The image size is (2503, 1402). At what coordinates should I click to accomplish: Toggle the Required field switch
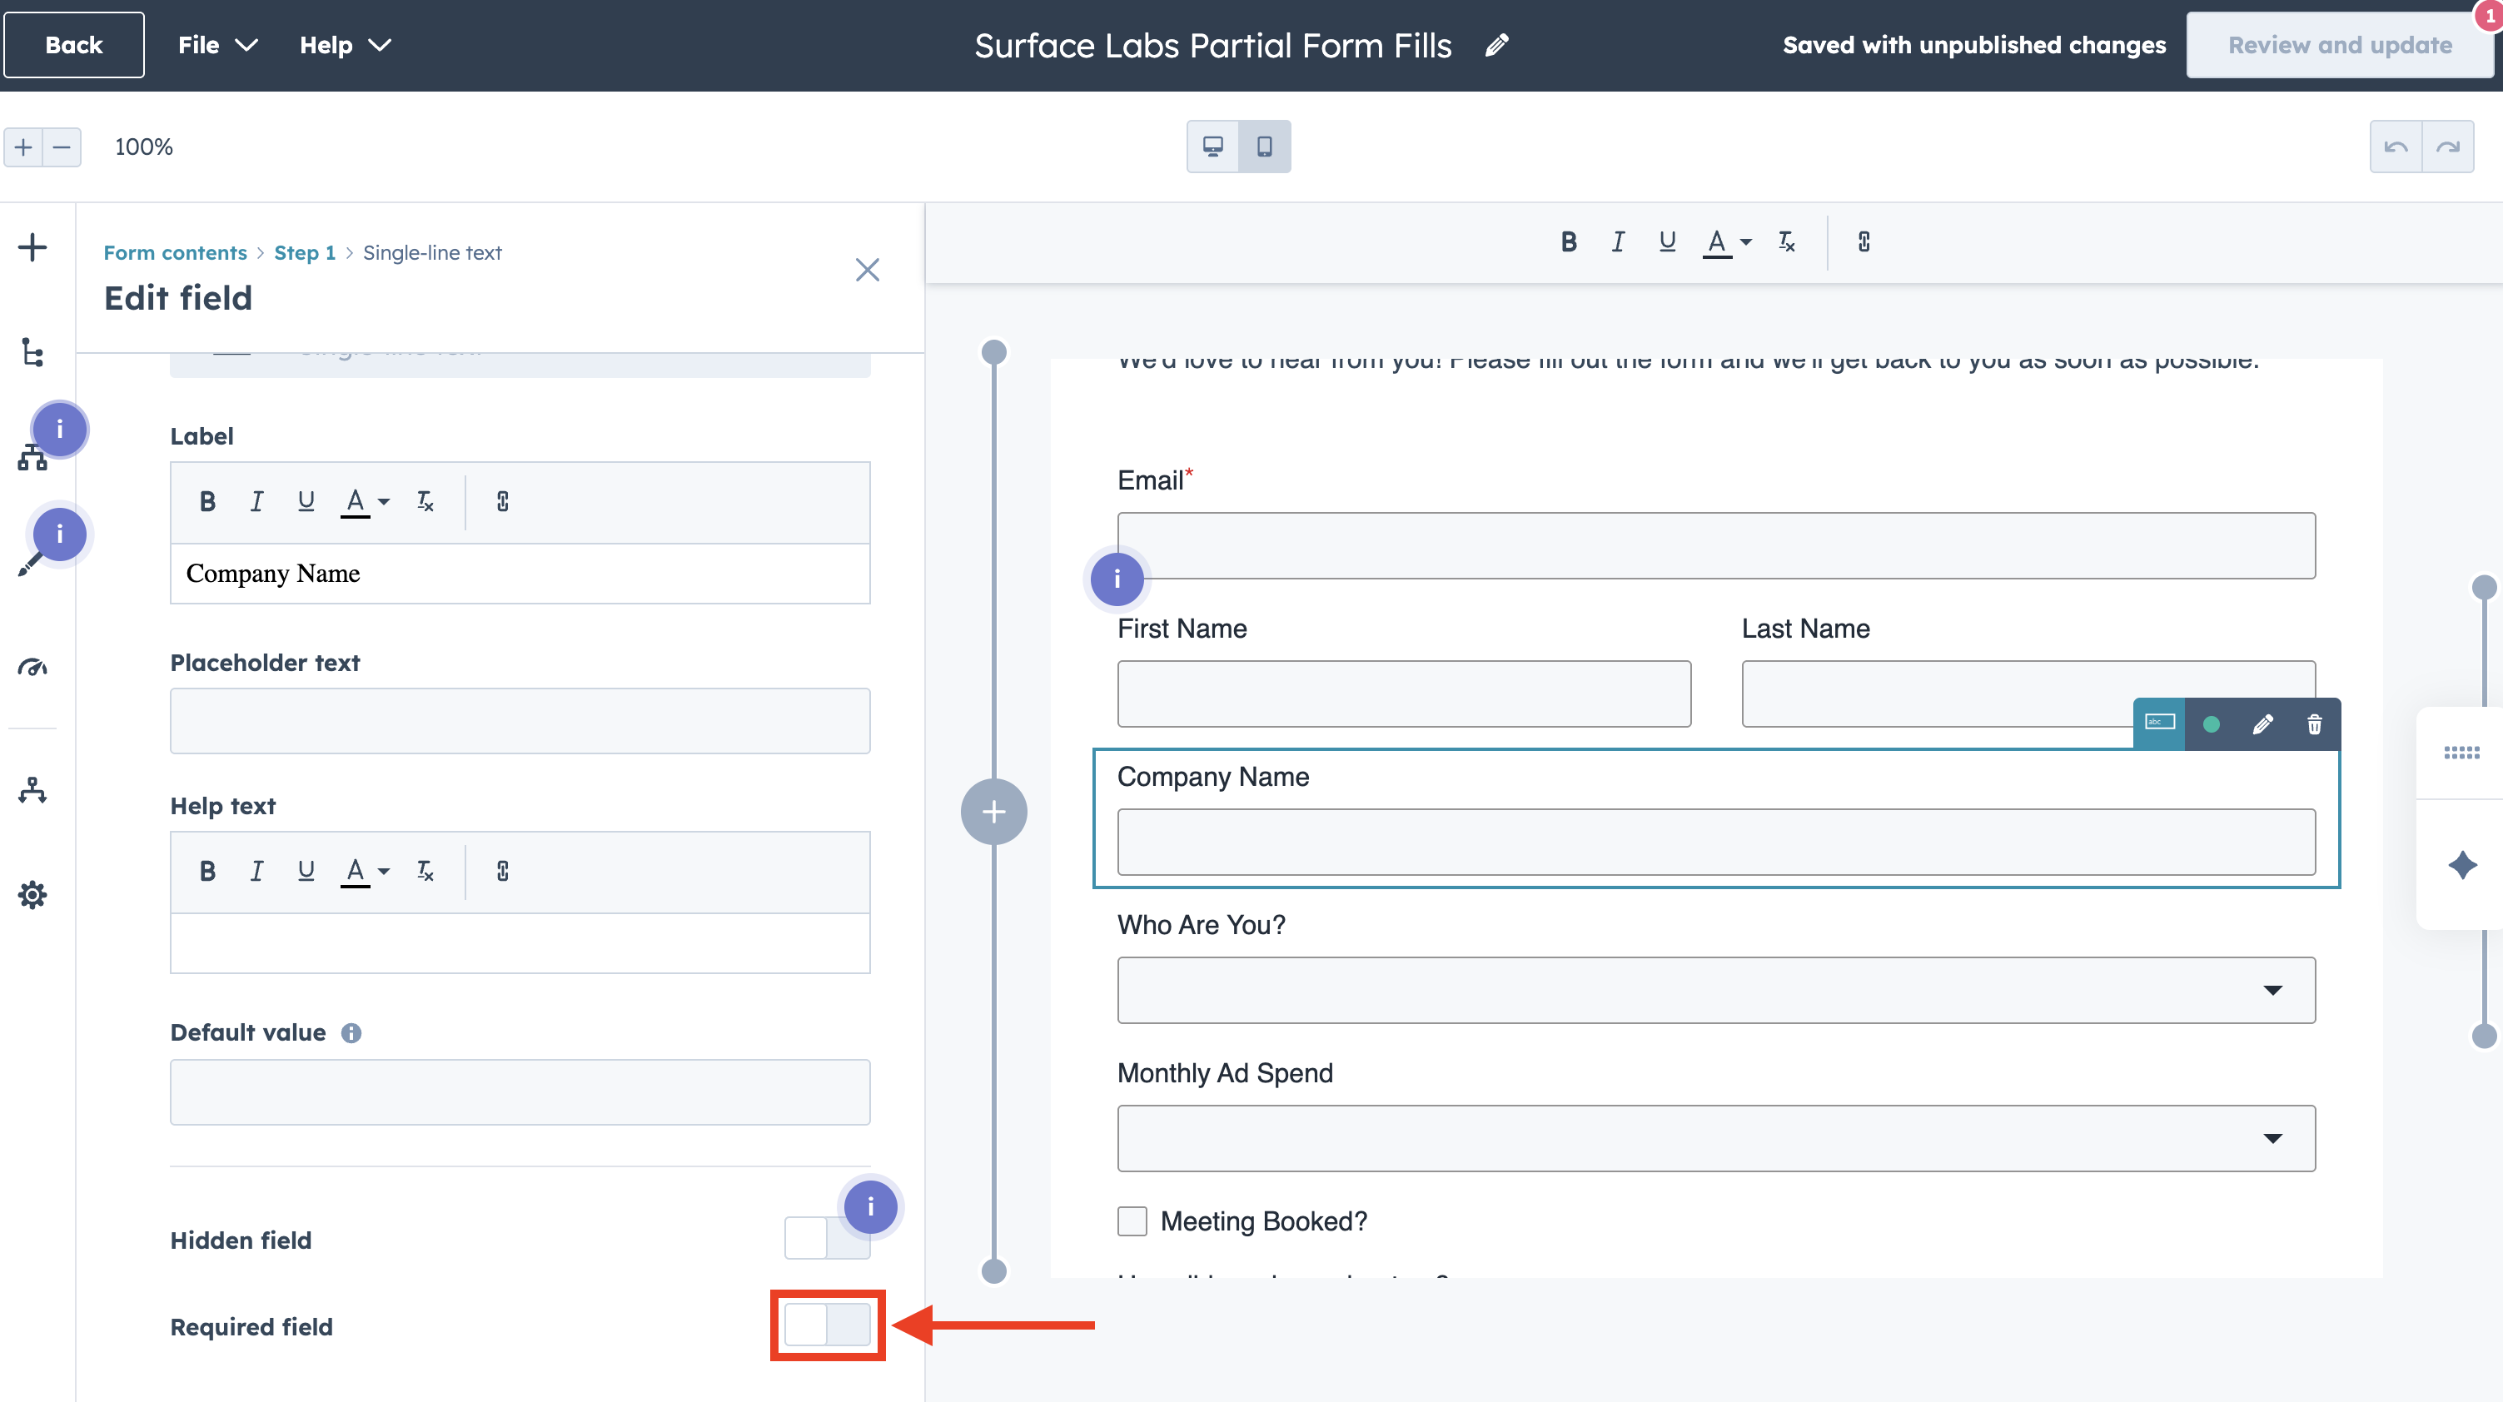(x=827, y=1325)
